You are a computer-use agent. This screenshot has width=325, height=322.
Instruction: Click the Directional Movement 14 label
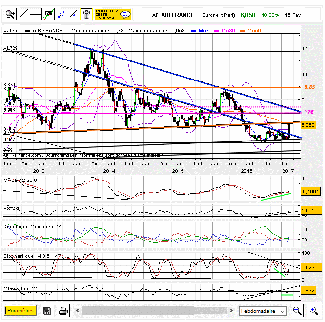click(x=33, y=227)
